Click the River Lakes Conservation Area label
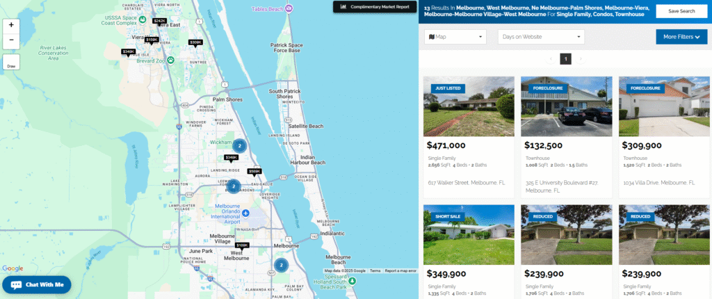The image size is (712, 299). pos(53,53)
